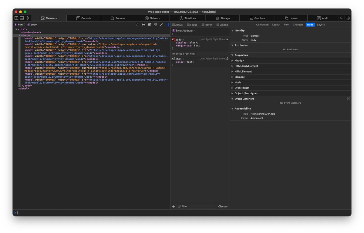Image resolution: width=364 pixels, height=233 pixels.
Task: Click the html rule braces icon
Action: [x=173, y=59]
